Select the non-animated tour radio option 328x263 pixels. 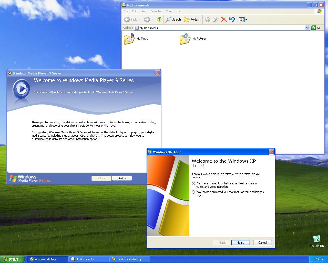pyautogui.click(x=193, y=192)
